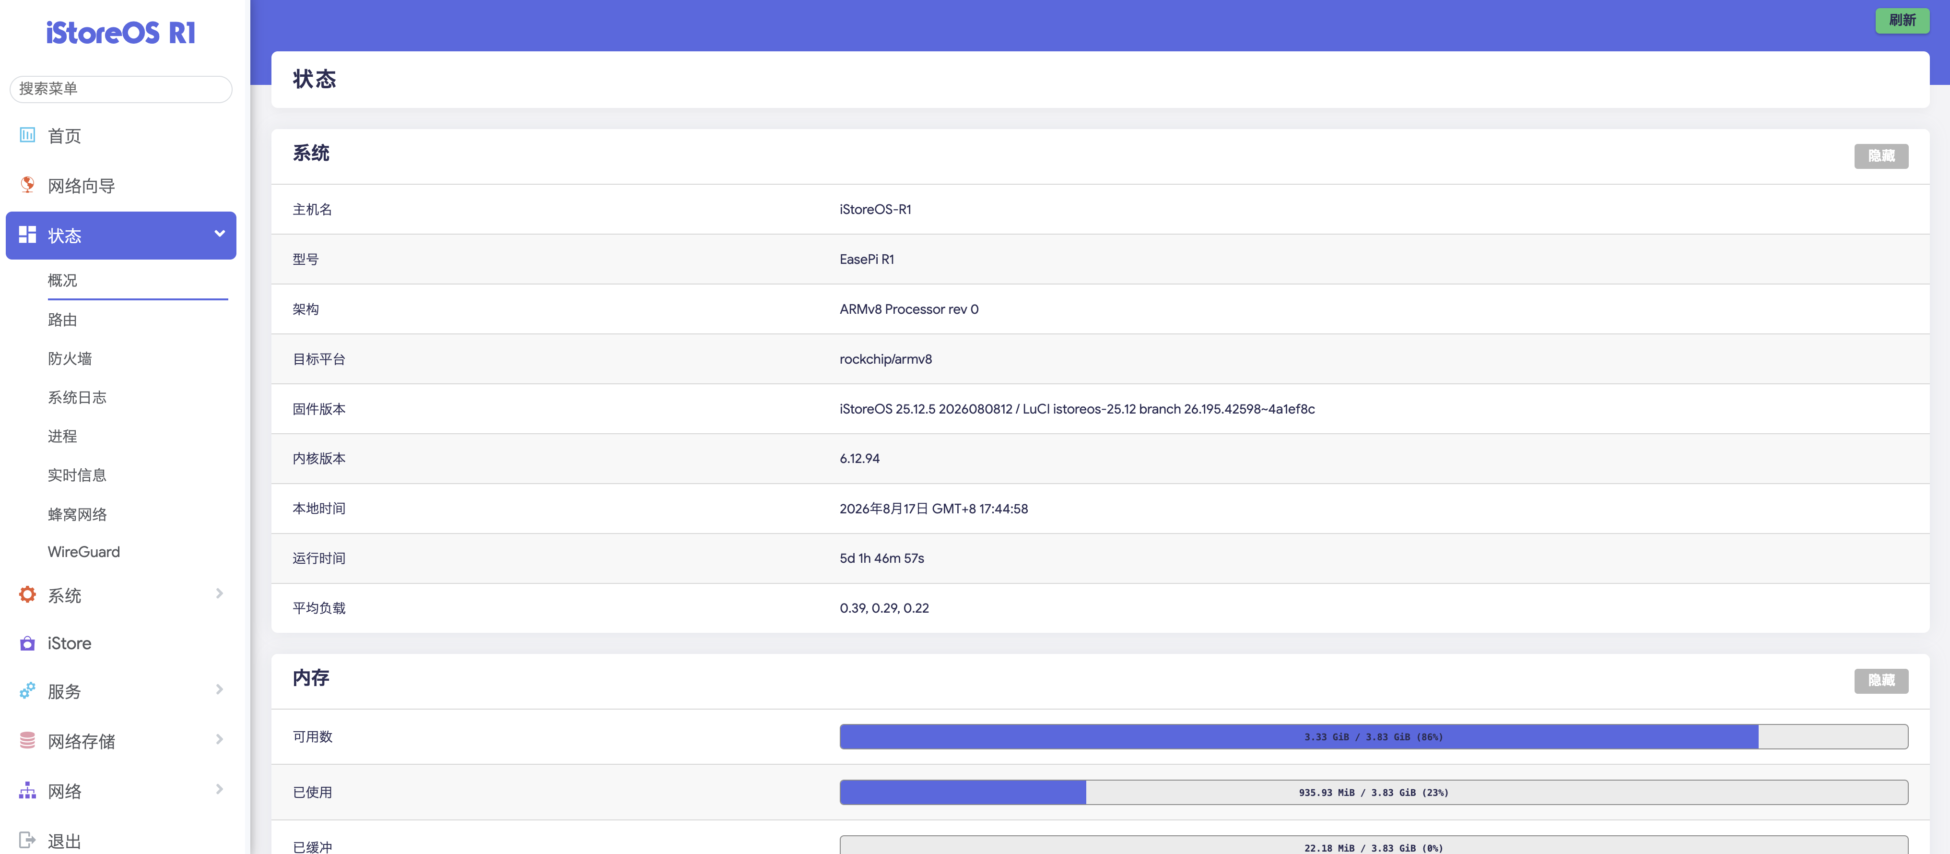
Task: Expand the 网络 sidebar menu arrow
Action: tap(220, 790)
